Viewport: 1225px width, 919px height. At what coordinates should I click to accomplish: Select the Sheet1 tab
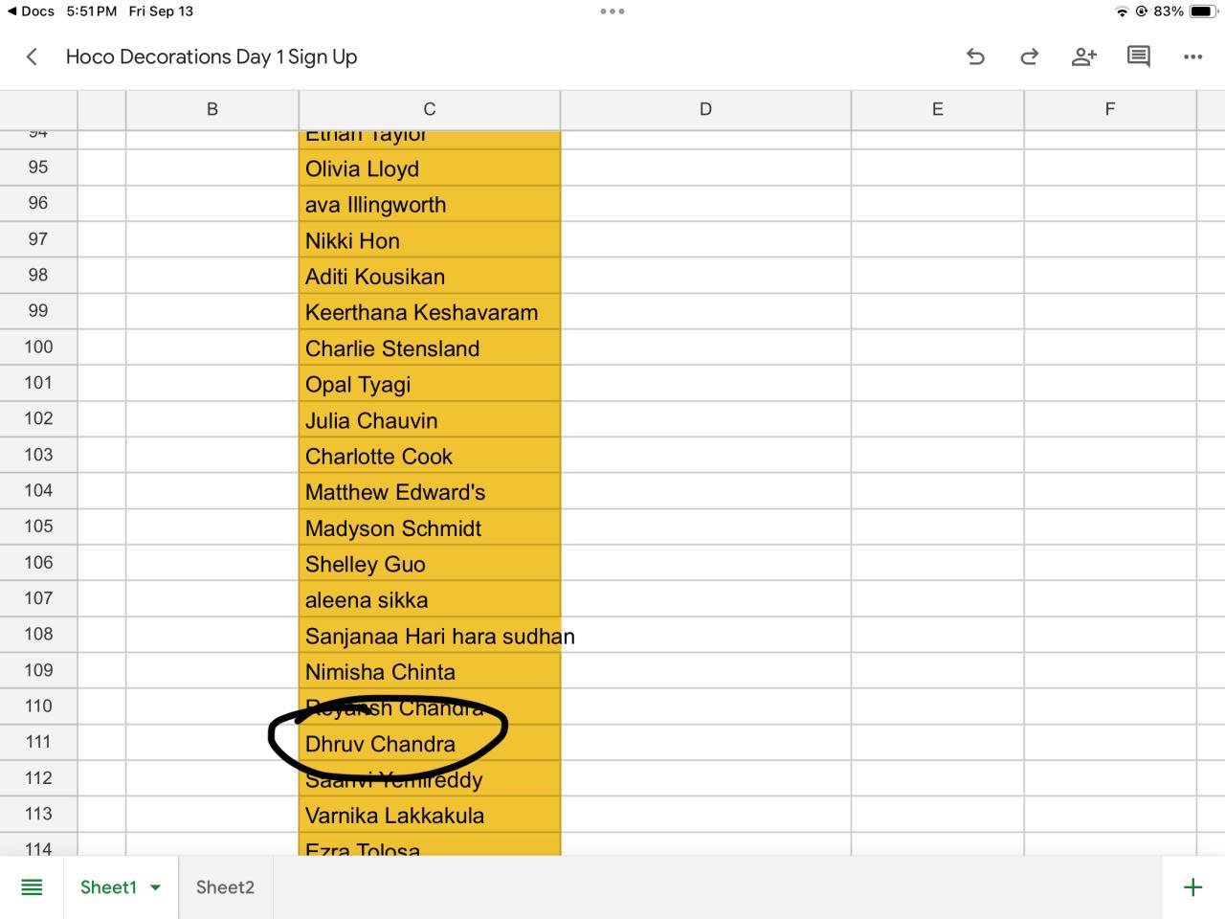(x=108, y=887)
